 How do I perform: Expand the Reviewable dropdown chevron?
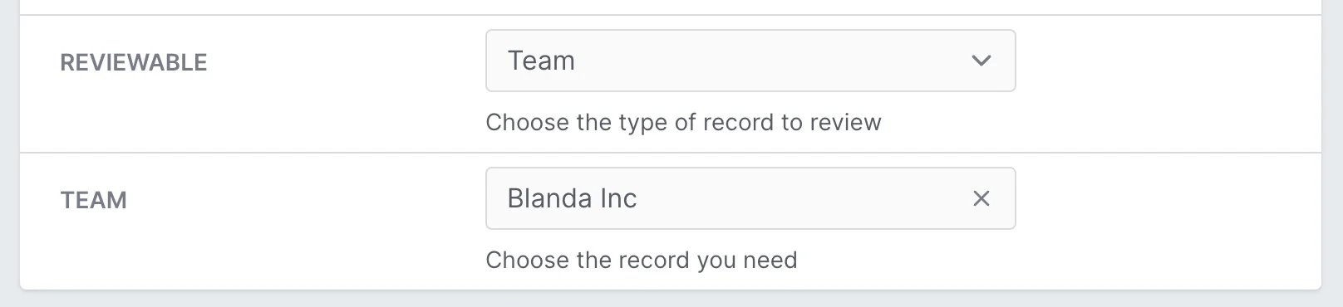tap(981, 61)
